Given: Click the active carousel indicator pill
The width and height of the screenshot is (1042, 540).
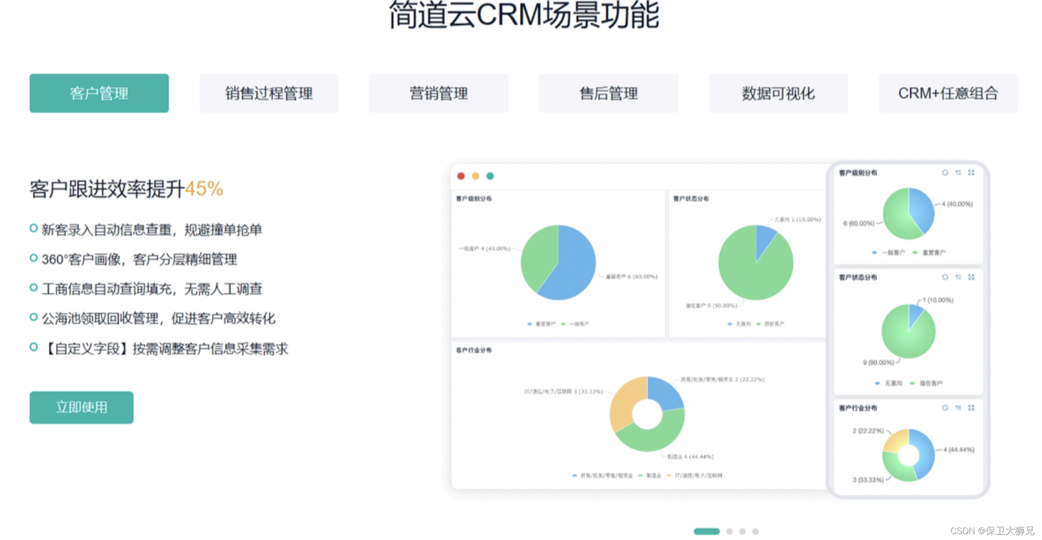Looking at the screenshot, I should 706,531.
